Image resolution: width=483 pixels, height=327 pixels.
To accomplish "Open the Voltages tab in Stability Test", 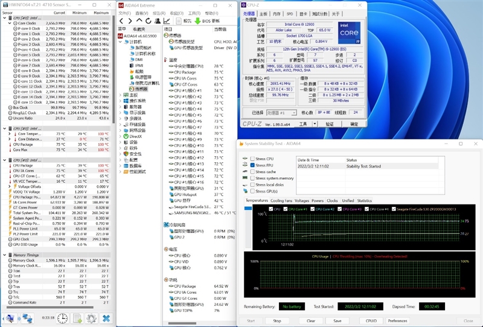I will click(301, 200).
